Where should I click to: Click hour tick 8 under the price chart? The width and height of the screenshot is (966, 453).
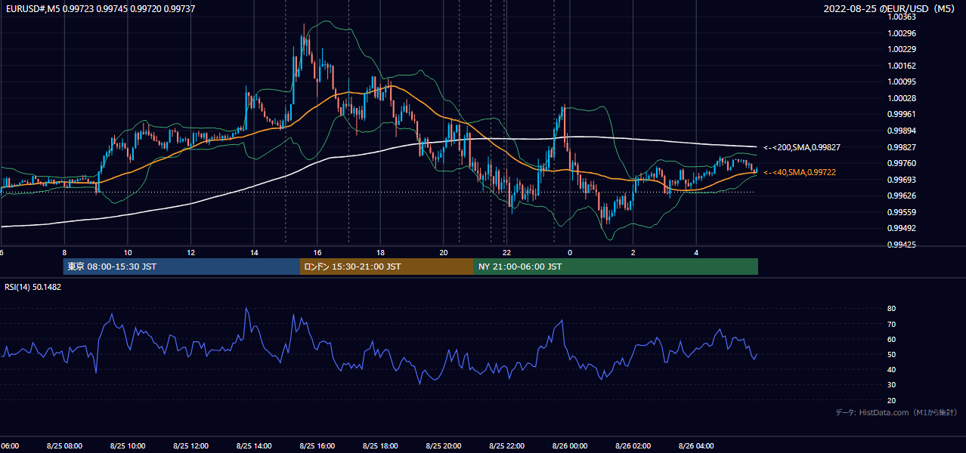point(64,252)
